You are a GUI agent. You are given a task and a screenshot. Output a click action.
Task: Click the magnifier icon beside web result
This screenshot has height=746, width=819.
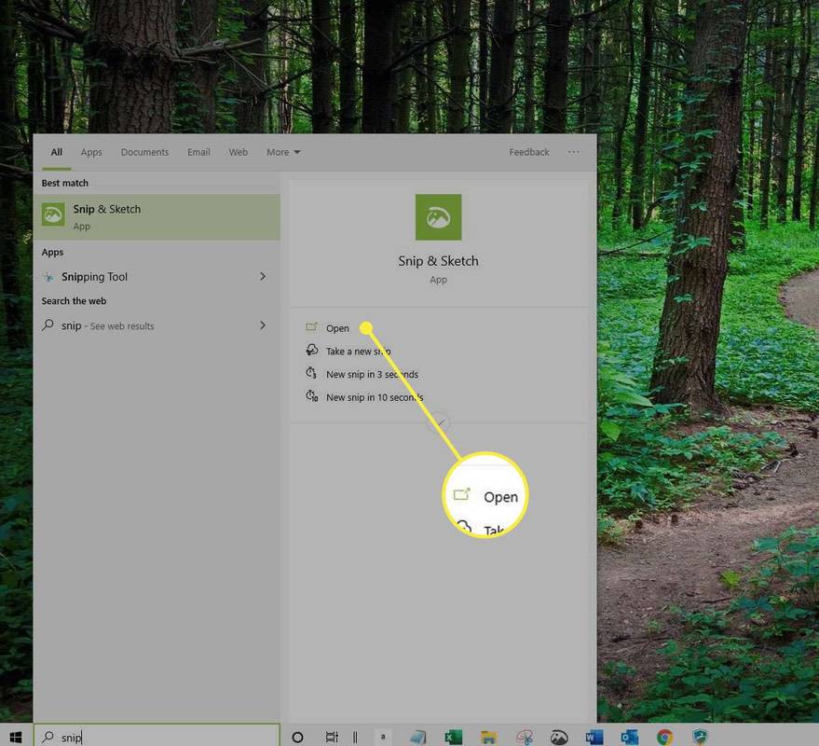click(x=48, y=325)
